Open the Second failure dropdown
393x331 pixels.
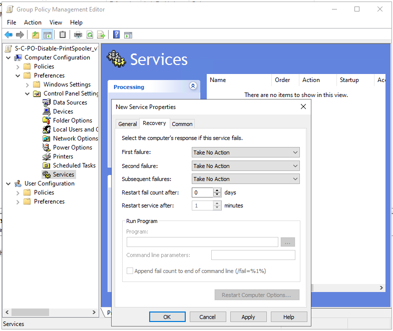[x=245, y=166]
